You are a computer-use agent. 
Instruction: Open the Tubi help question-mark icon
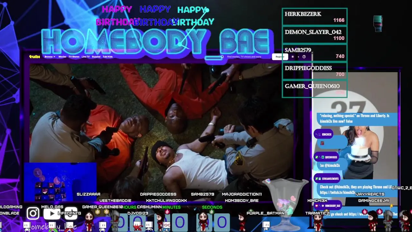click(x=304, y=57)
